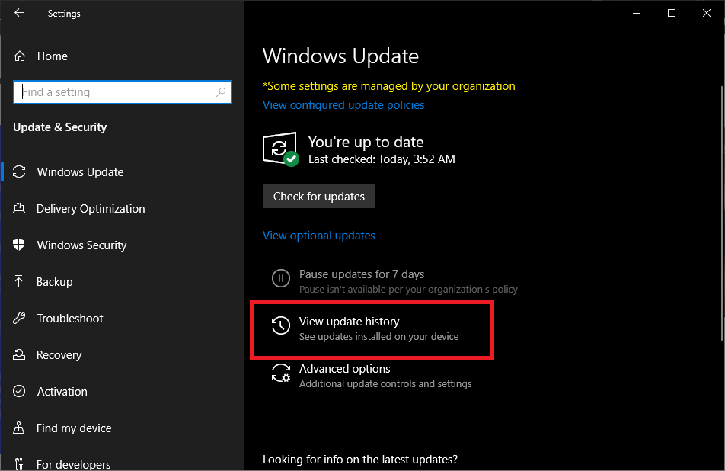Open View update history

click(x=349, y=322)
